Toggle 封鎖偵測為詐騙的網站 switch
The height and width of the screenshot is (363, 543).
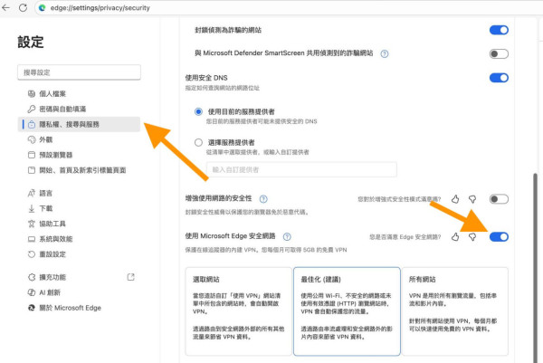click(499, 30)
